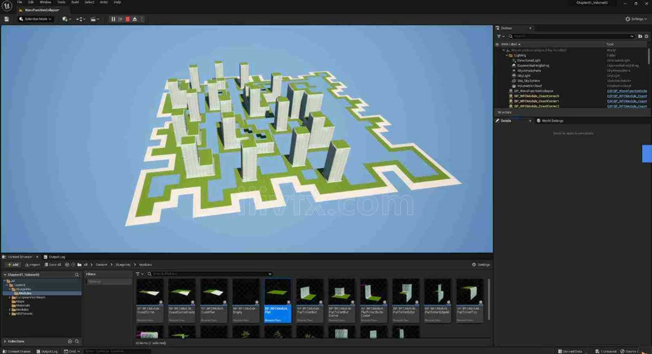Switch to the World Settings tab
This screenshot has height=354, width=652.
(550, 121)
